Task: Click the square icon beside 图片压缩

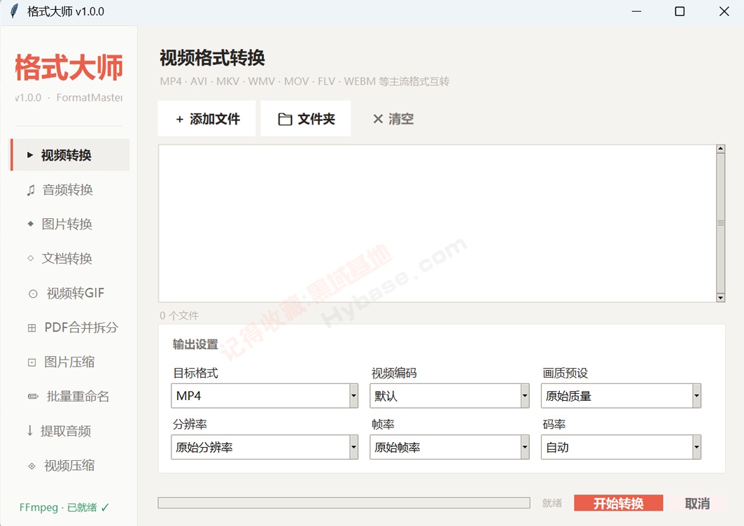Action: (31, 362)
